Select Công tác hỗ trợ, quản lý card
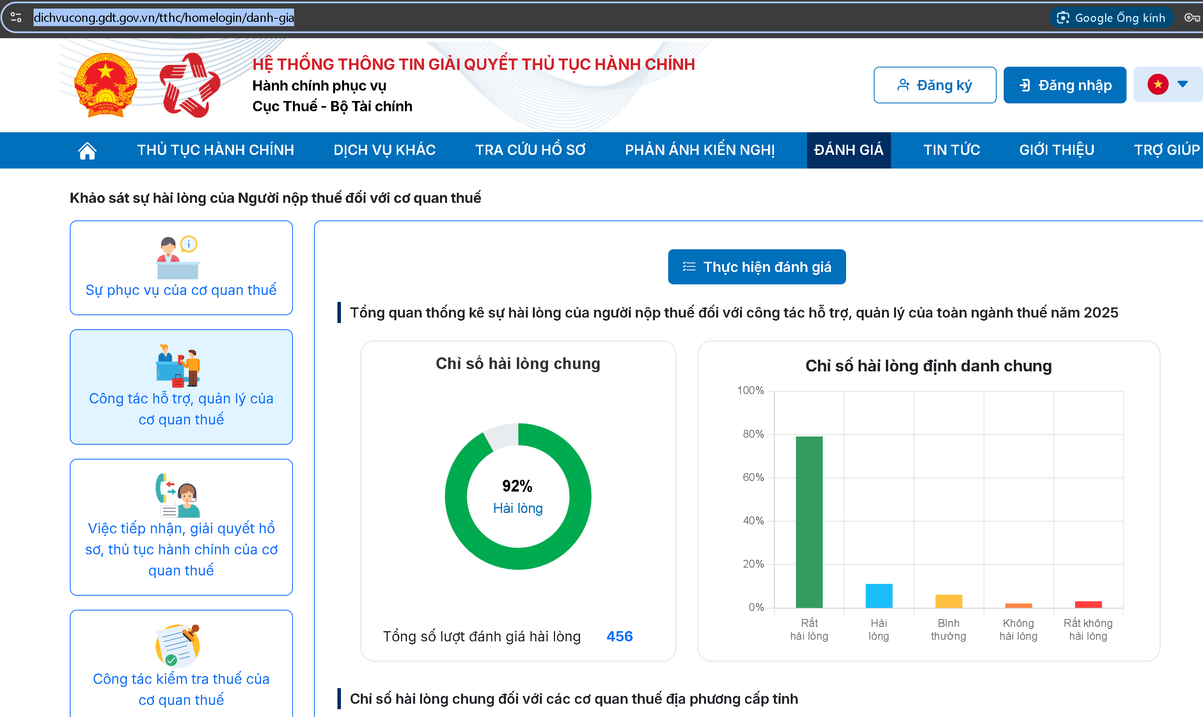The height and width of the screenshot is (717, 1203). click(x=181, y=387)
